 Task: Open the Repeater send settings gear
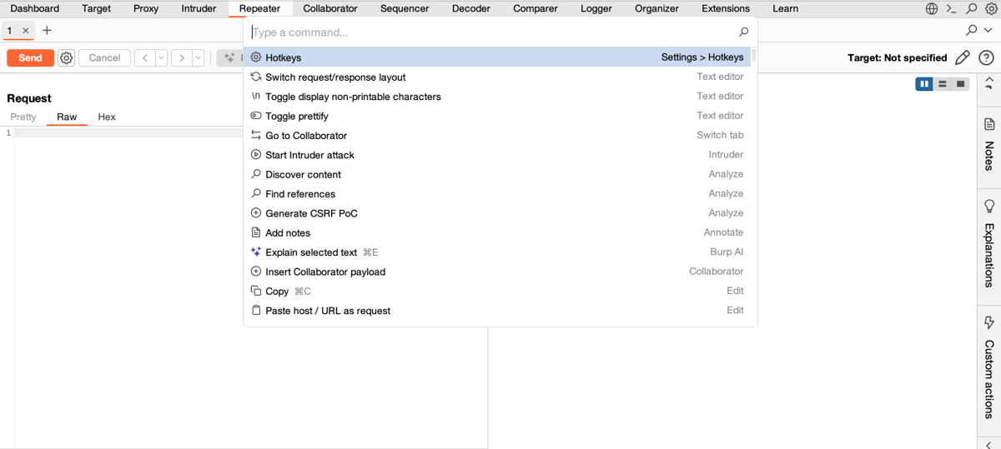(x=67, y=58)
